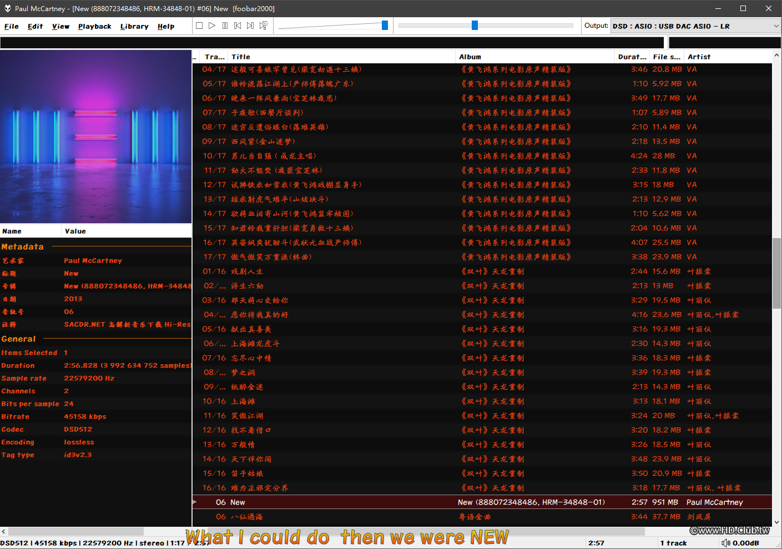
Task: Open the View menu
Action: pos(61,26)
